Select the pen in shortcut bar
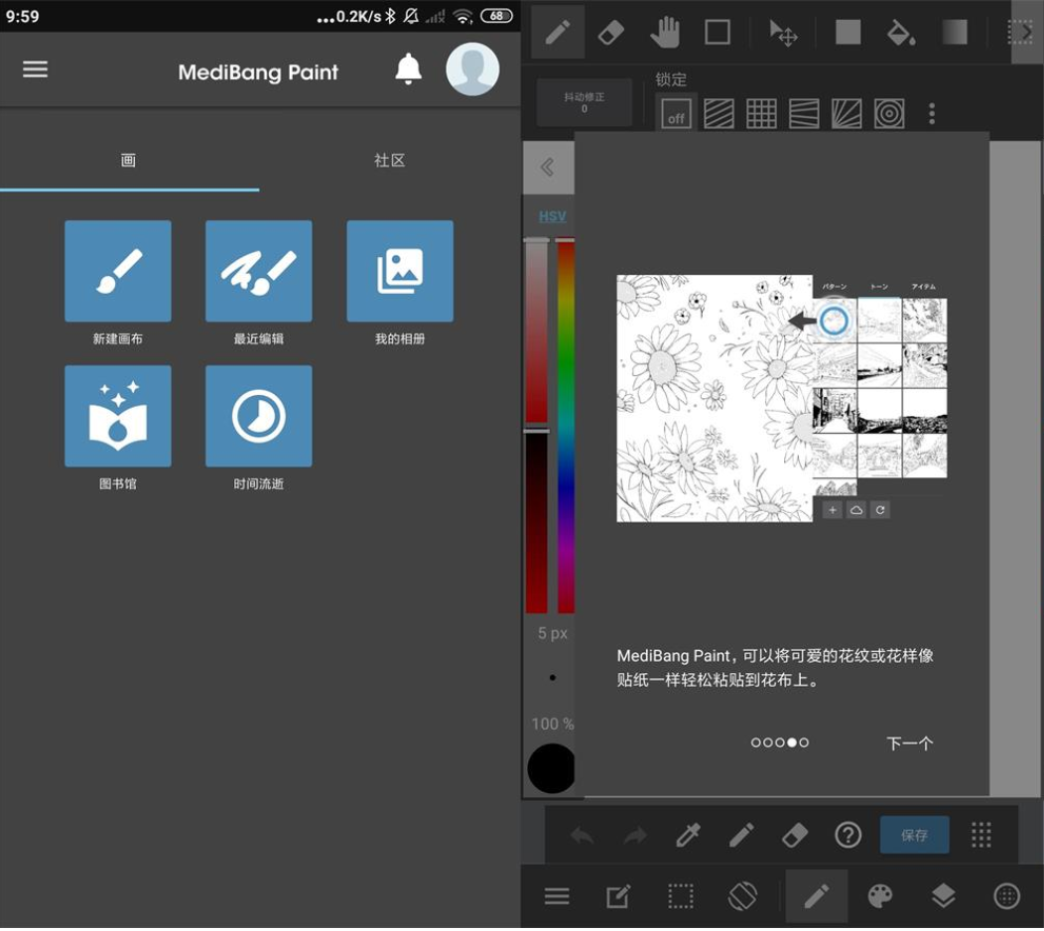 tap(741, 835)
